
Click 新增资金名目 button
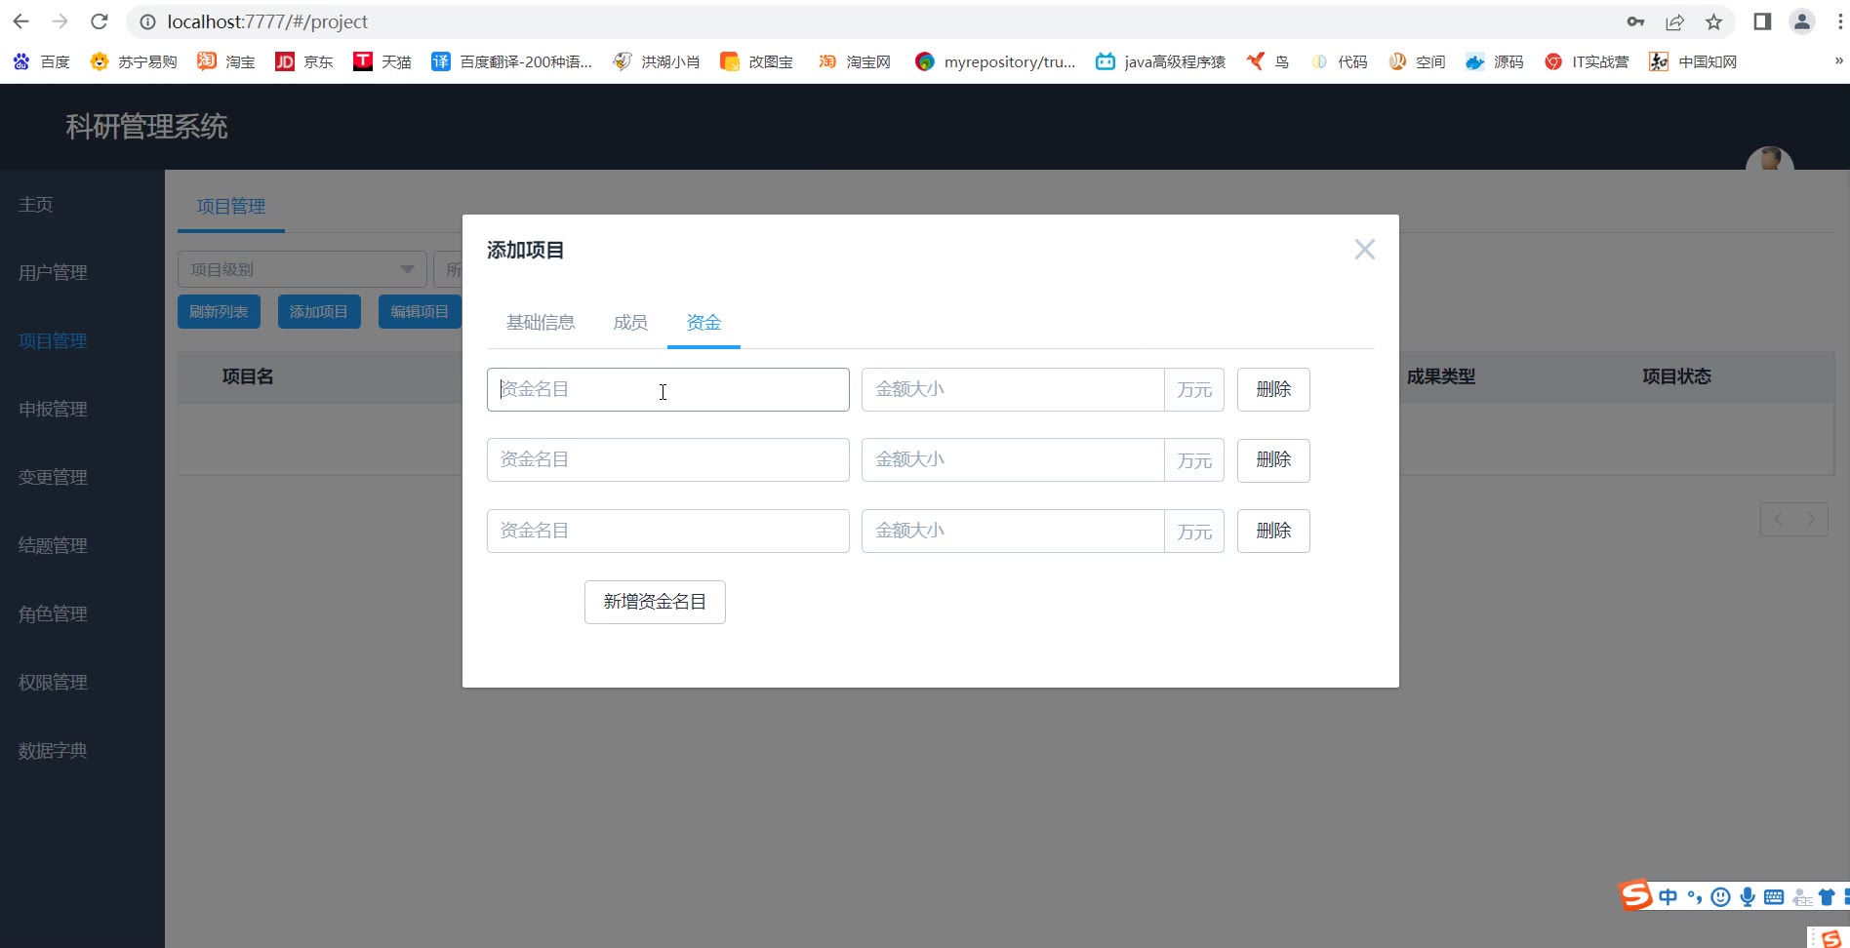(x=655, y=602)
